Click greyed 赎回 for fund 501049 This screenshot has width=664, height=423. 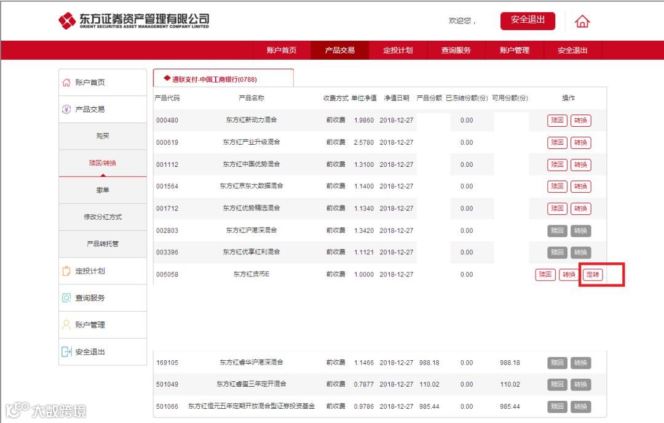557,384
